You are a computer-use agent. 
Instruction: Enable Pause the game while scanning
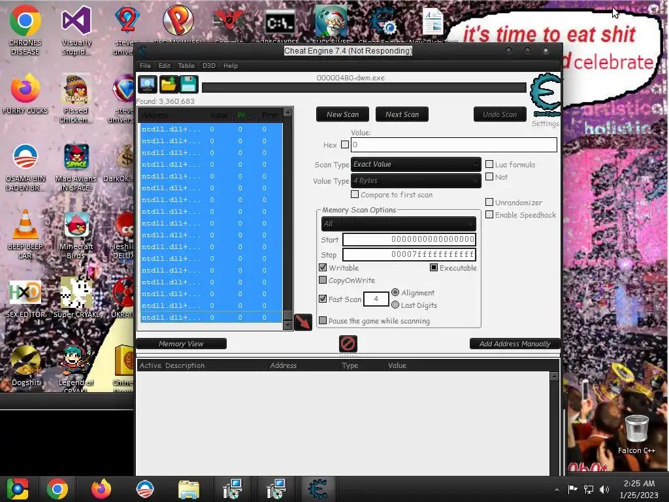click(x=323, y=320)
